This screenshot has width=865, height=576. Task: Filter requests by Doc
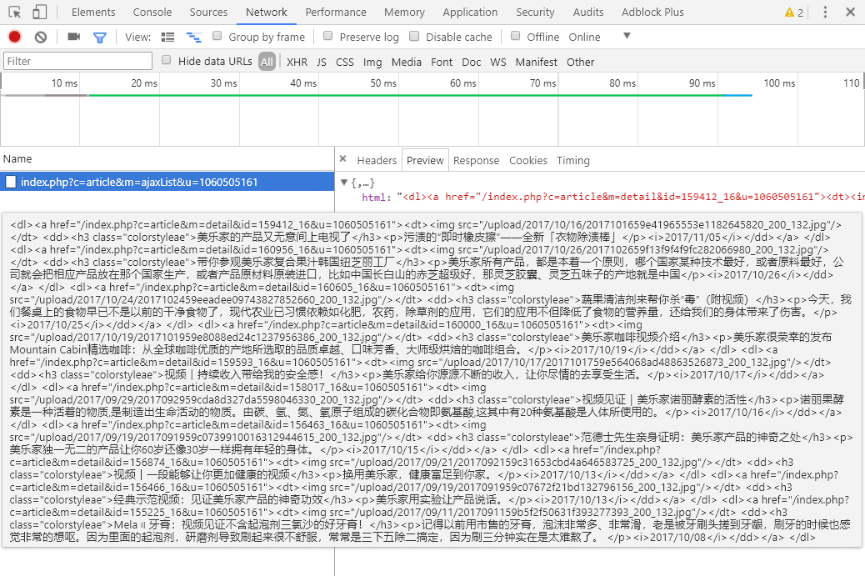(472, 62)
